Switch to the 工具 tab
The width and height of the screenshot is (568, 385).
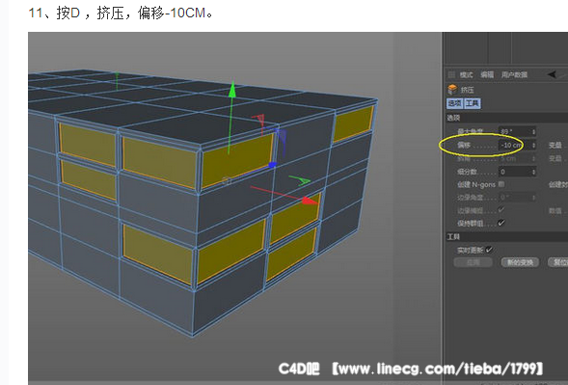pos(473,103)
